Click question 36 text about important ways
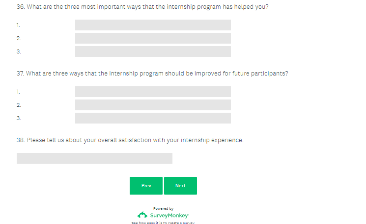The image size is (366, 224). point(142,7)
